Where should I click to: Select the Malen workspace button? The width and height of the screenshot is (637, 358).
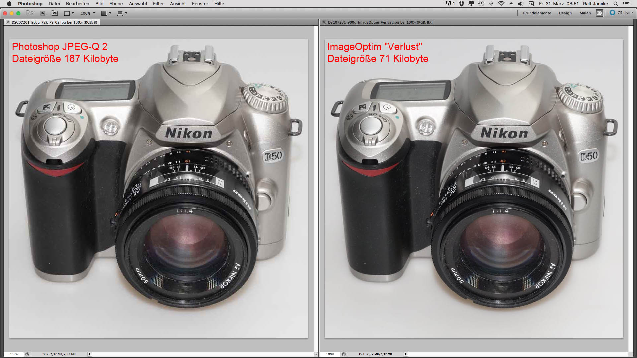(x=585, y=13)
